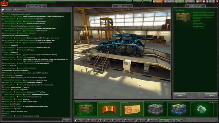This screenshot has width=219, height=123.
Task: Select the PRO Battle pass item
Action: [x=132, y=109]
